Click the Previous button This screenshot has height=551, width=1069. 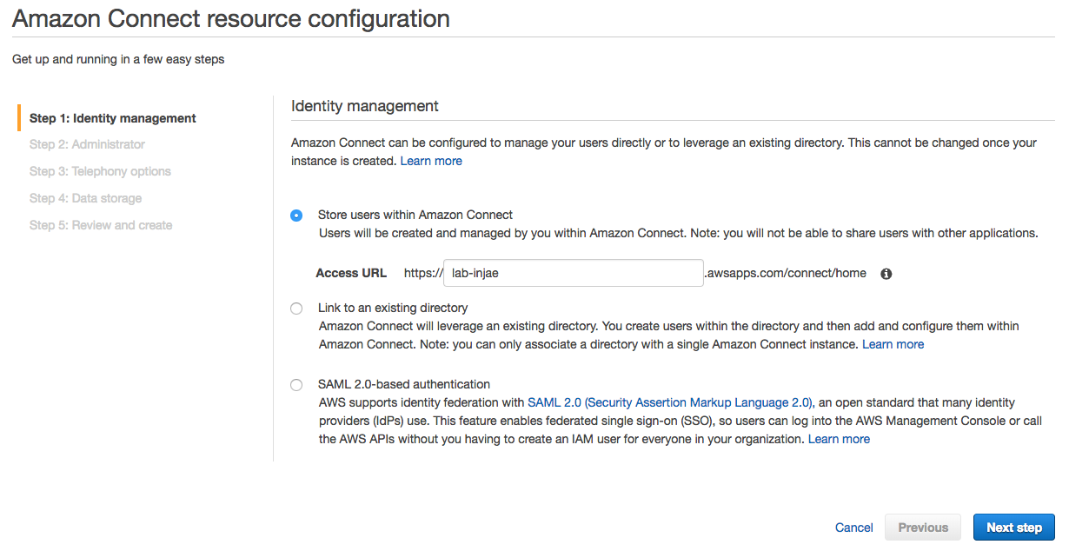coord(923,528)
